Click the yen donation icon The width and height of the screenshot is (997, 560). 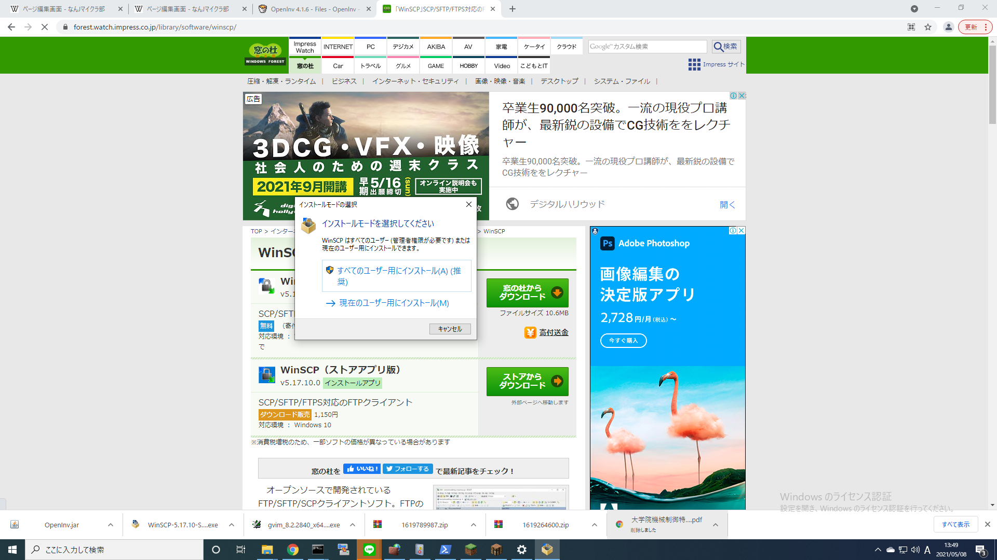click(x=530, y=332)
